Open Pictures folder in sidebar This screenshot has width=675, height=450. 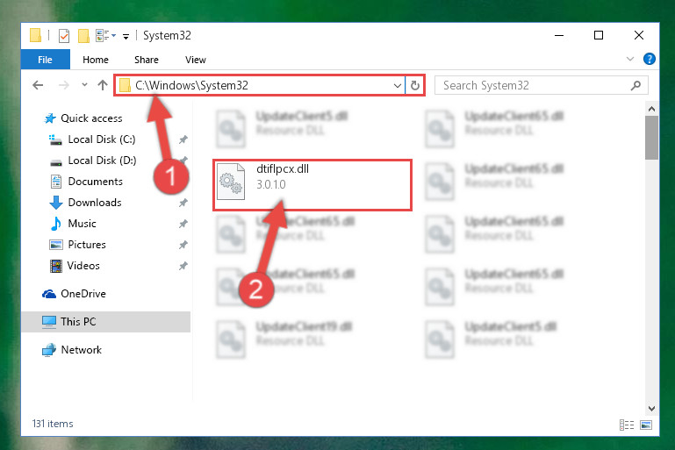coord(87,245)
